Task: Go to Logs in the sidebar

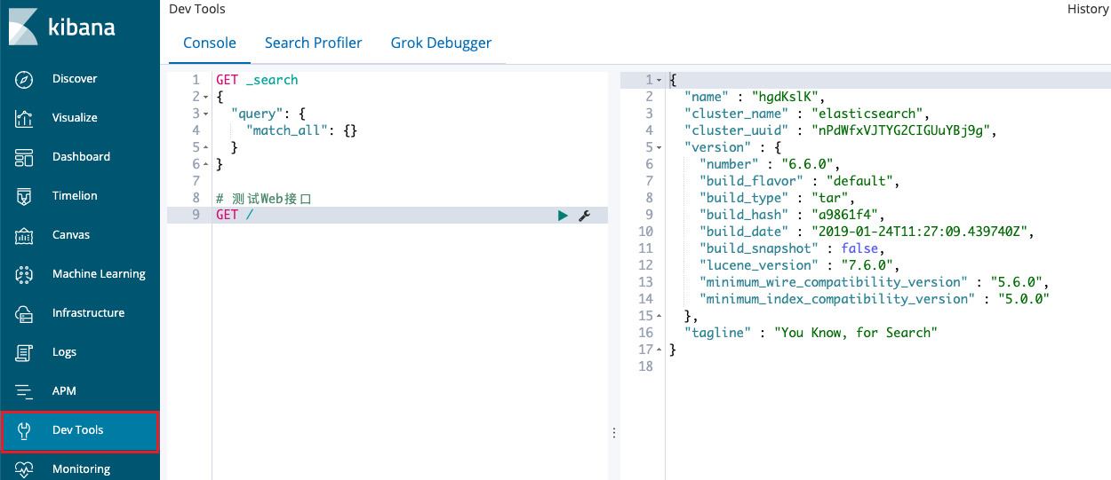Action: (x=64, y=352)
